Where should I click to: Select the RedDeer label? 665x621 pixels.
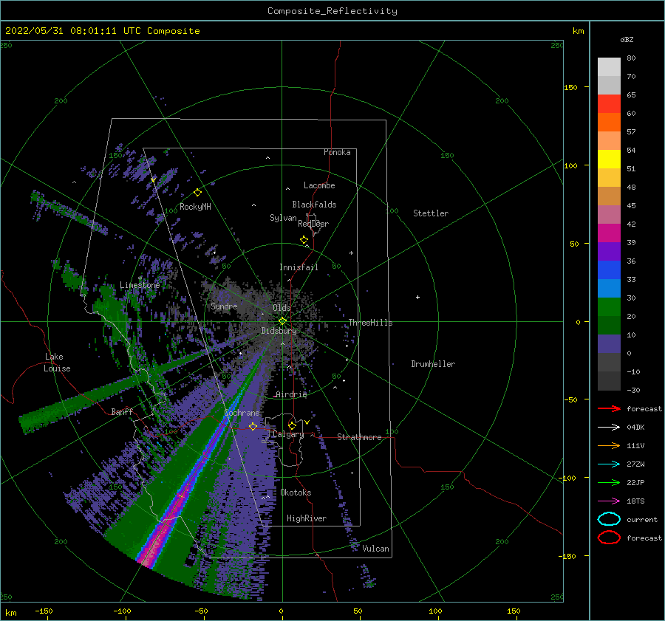(x=313, y=224)
